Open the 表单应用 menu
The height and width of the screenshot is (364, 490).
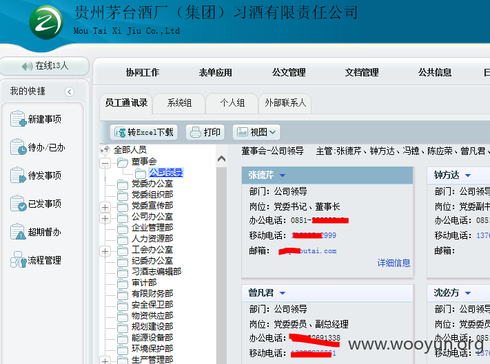pyautogui.click(x=216, y=72)
